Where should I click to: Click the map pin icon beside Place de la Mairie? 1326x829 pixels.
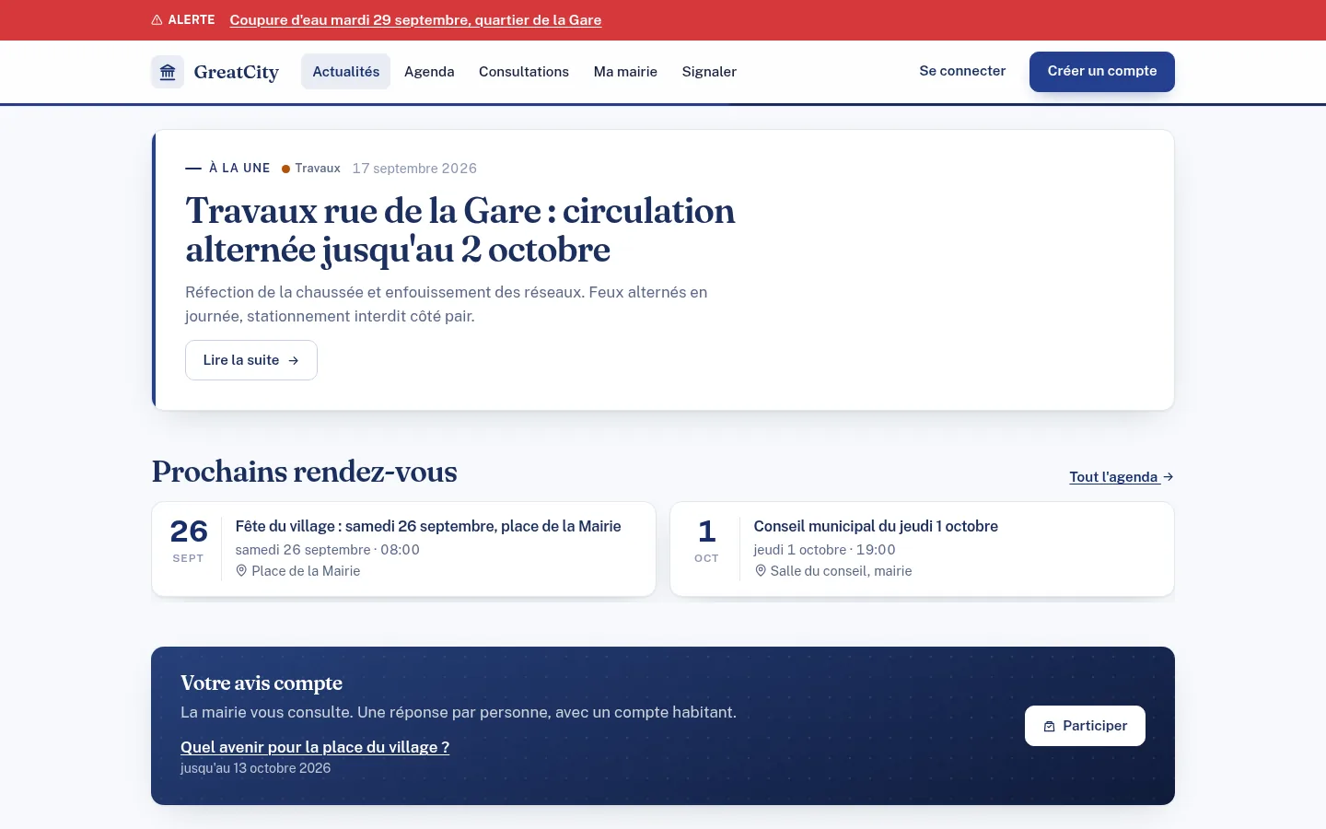241,571
